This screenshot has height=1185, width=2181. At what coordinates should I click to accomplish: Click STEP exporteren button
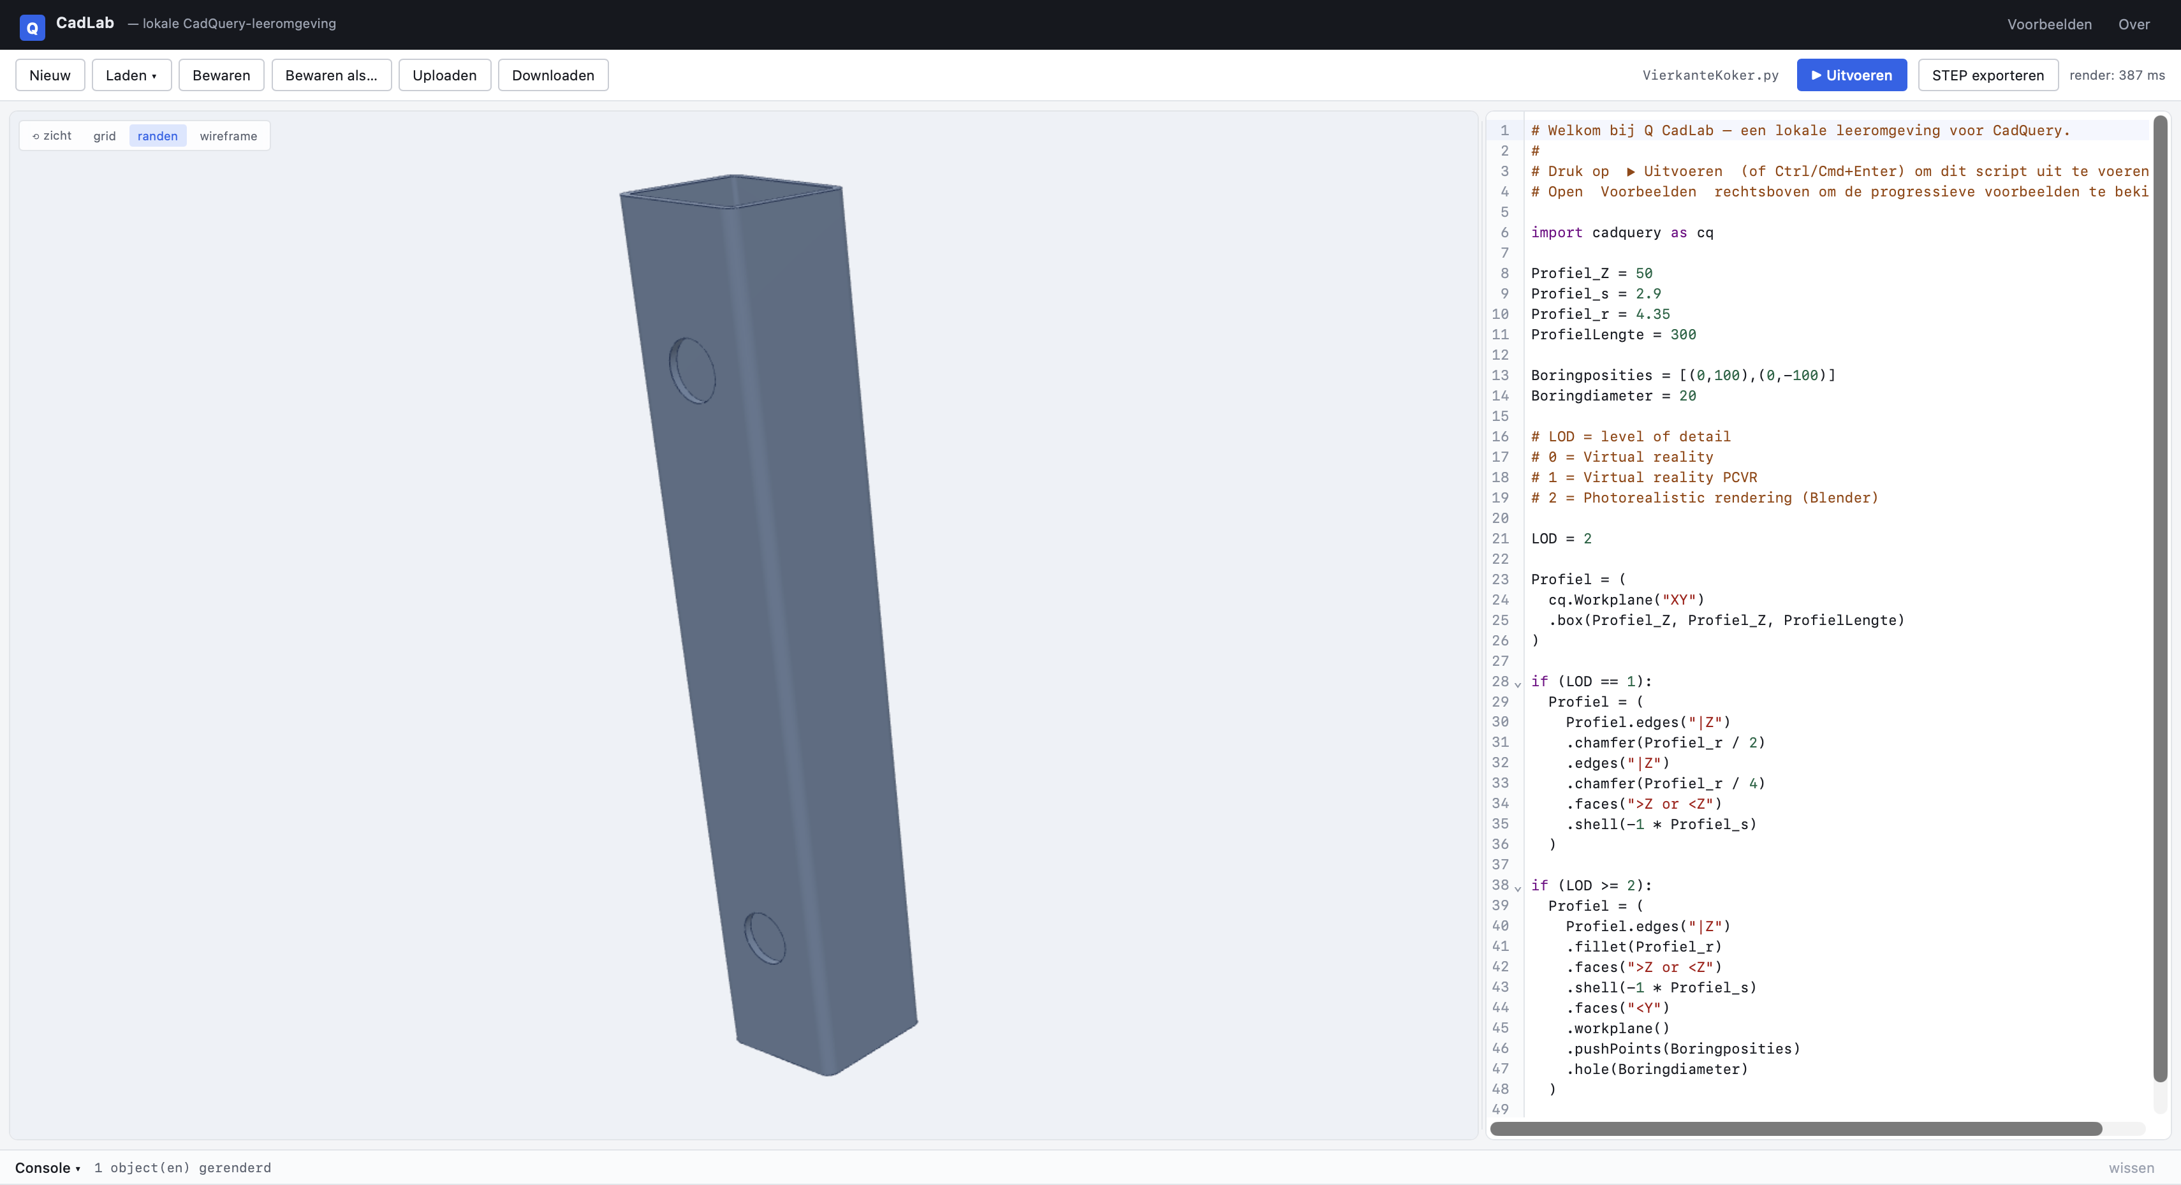(x=1987, y=75)
